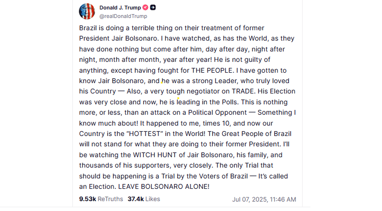This screenshot has height=211, width=382.
Task: Click the words WITCH HUNT in post
Action: click(155, 155)
